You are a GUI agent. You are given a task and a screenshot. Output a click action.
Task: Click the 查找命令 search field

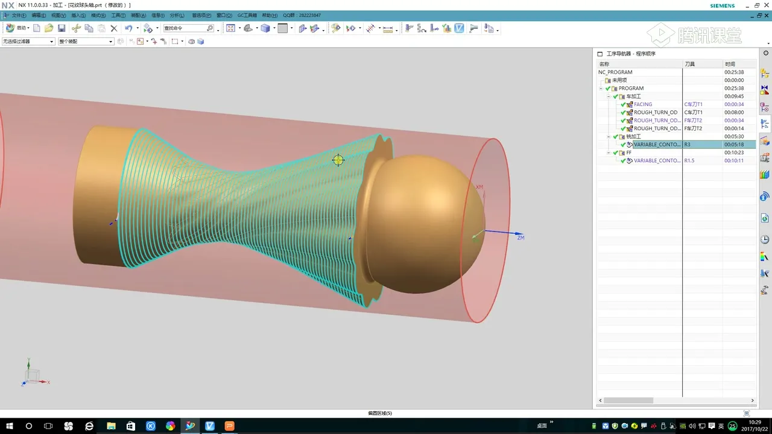(x=184, y=28)
